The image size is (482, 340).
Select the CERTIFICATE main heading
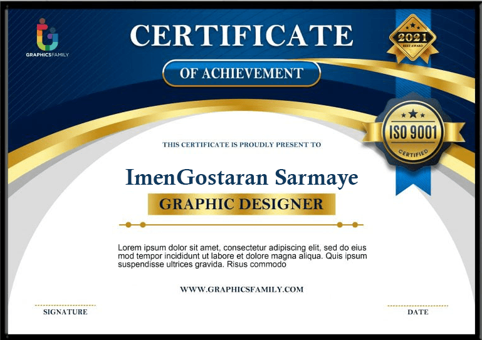click(x=241, y=36)
